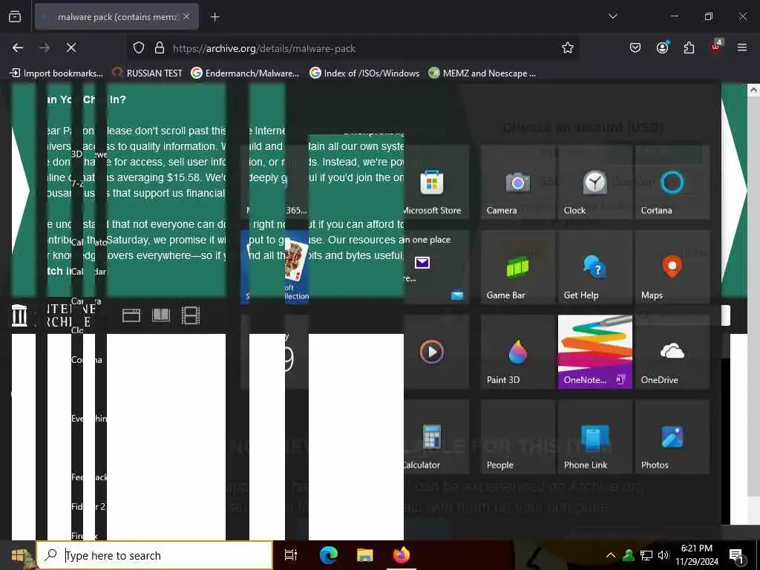The image size is (760, 570).
Task: Open the Archive texts book icon
Action: pos(161,315)
